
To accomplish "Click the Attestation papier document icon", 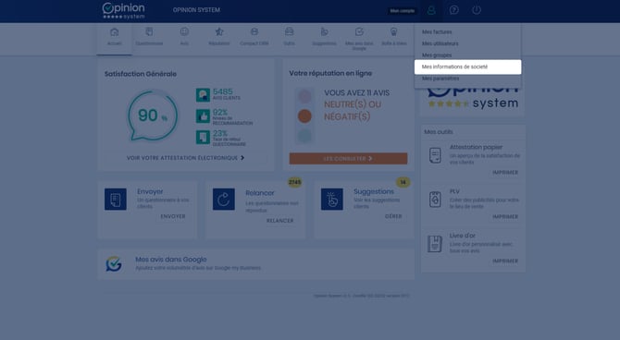I will coord(435,155).
